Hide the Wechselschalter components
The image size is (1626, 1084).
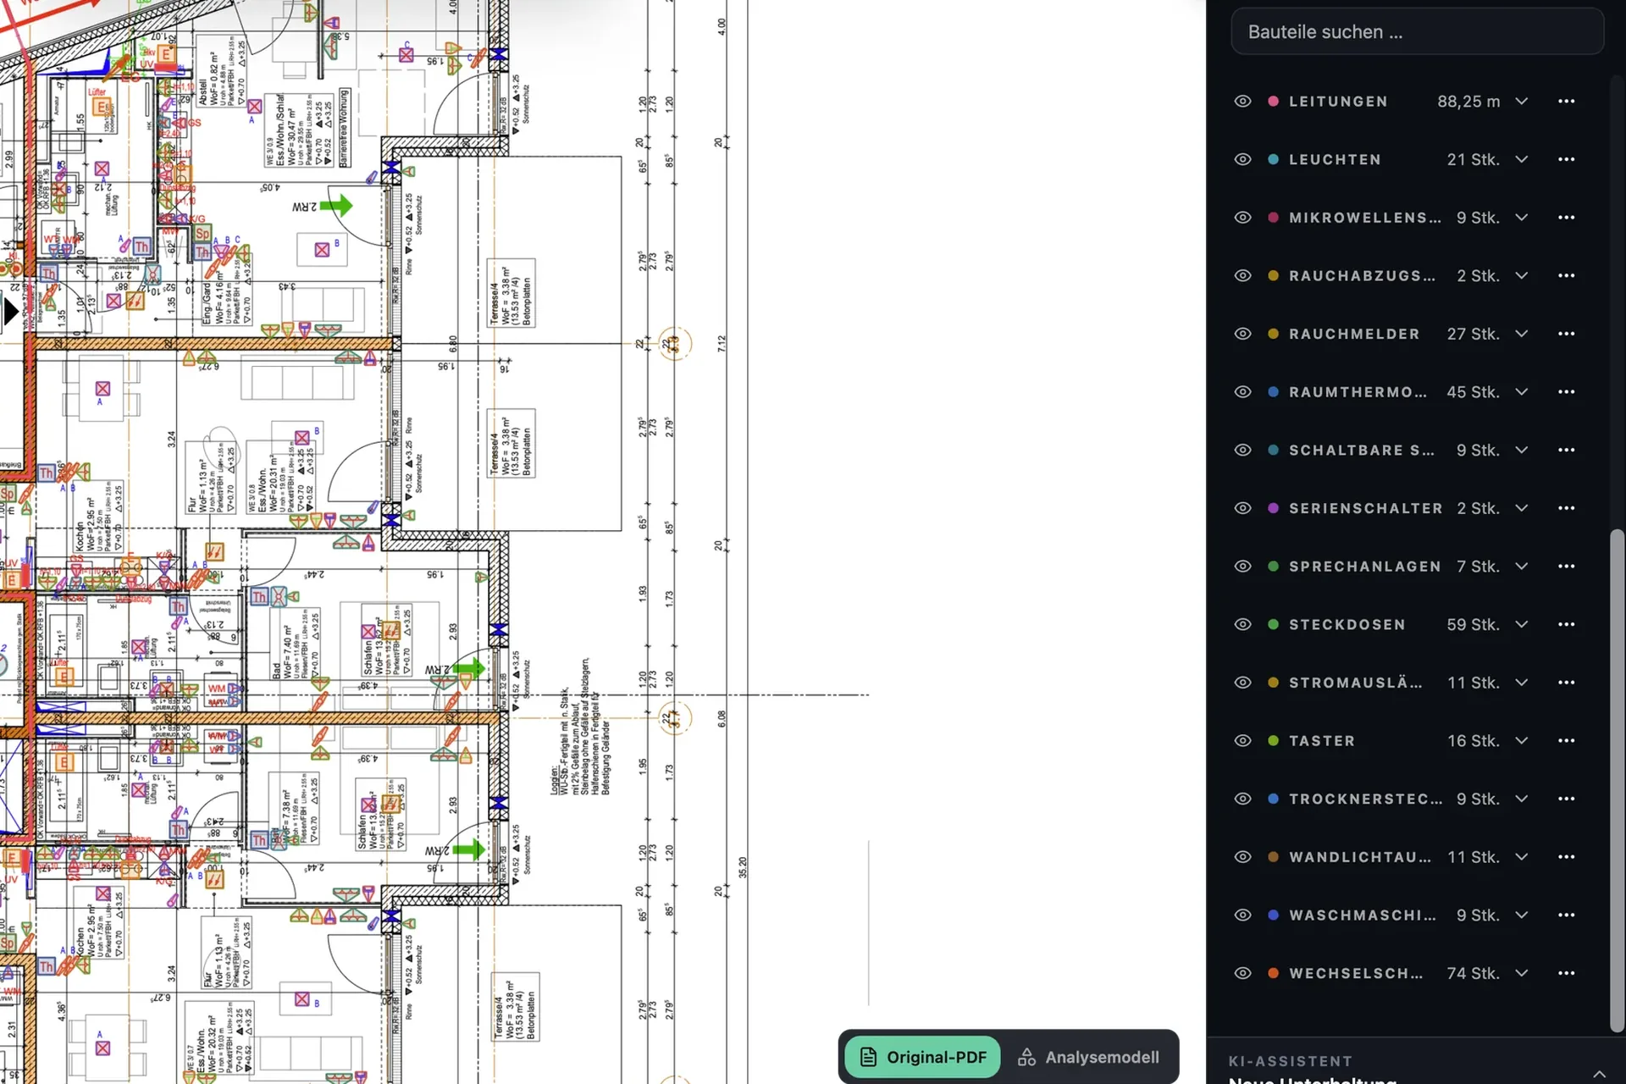coord(1242,973)
